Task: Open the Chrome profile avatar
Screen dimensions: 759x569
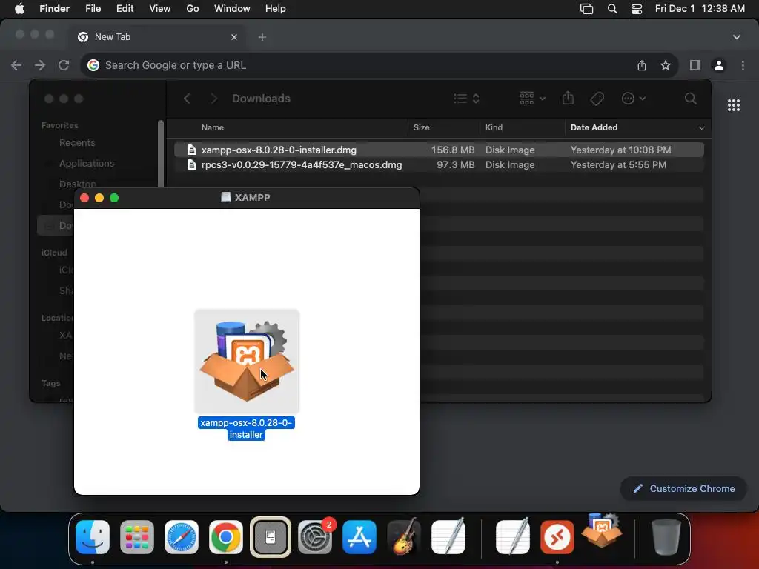Action: (719, 65)
